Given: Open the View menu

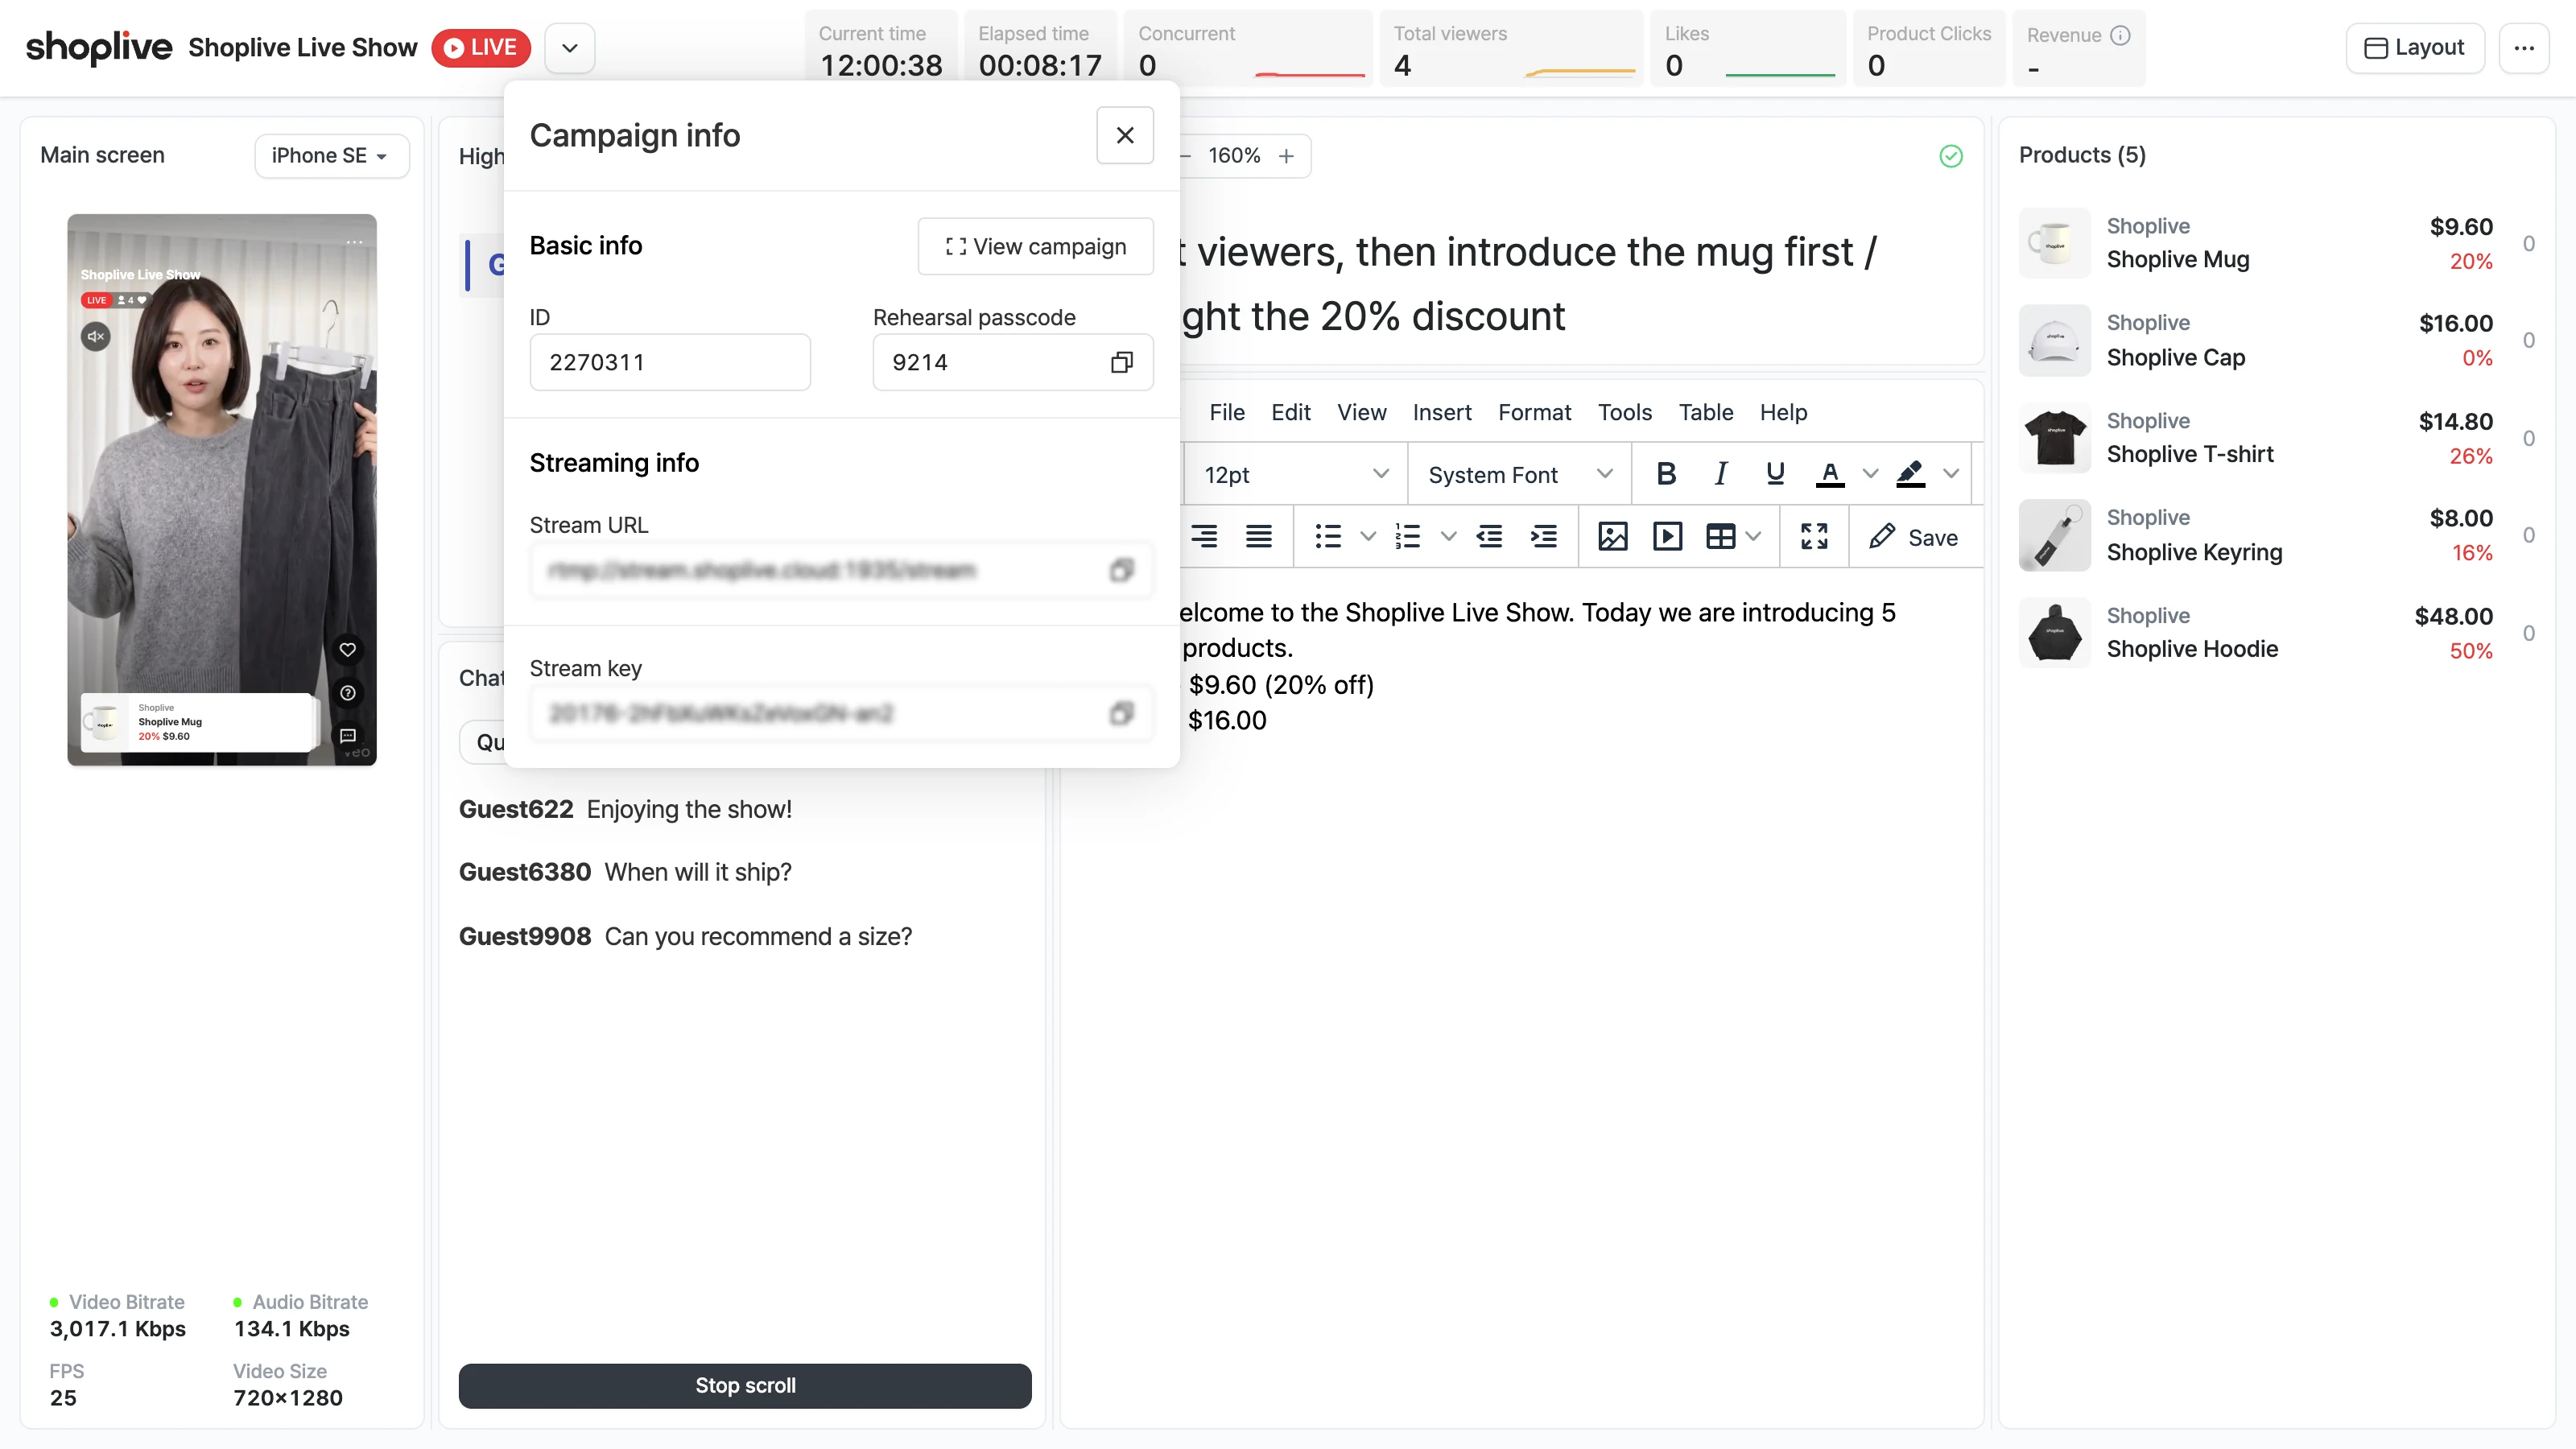Looking at the screenshot, I should pos(1361,412).
